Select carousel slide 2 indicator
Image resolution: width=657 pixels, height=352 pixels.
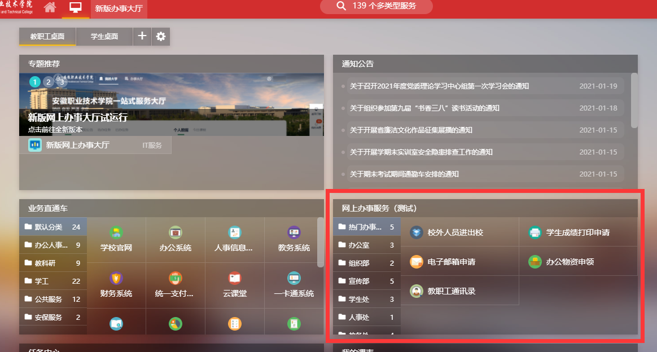click(49, 82)
